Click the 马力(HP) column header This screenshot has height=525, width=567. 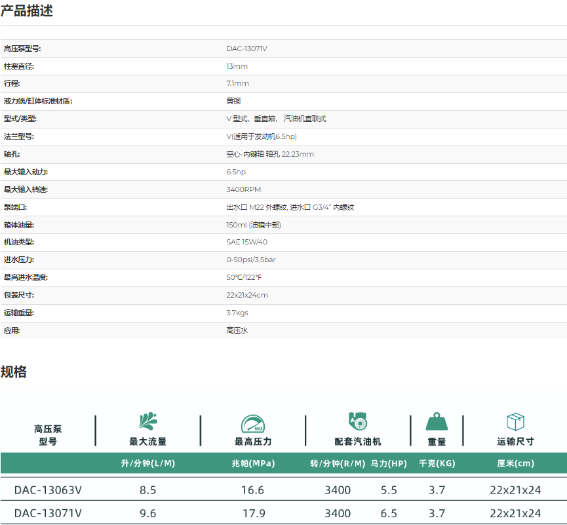pos(389,463)
